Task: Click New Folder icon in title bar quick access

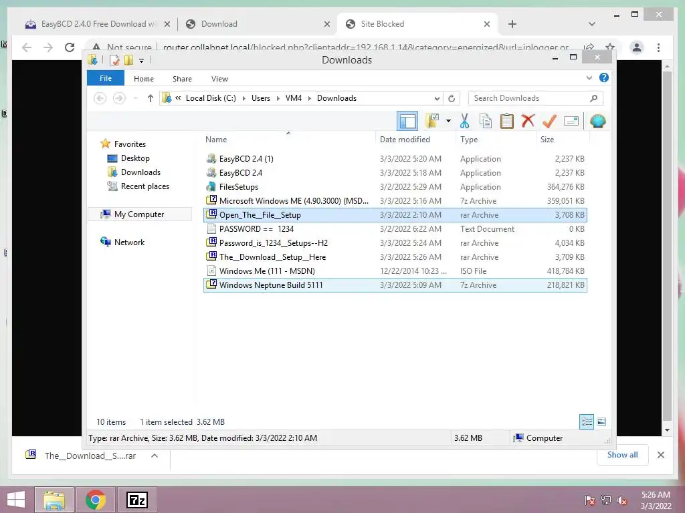Action: (128, 59)
